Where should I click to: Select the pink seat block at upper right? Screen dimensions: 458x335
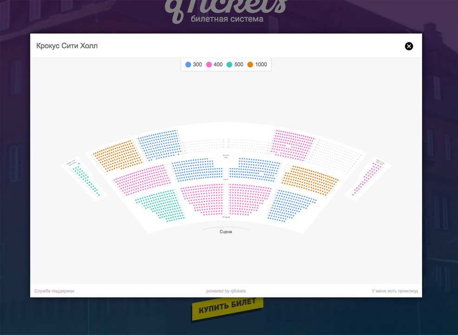pyautogui.click(x=293, y=144)
